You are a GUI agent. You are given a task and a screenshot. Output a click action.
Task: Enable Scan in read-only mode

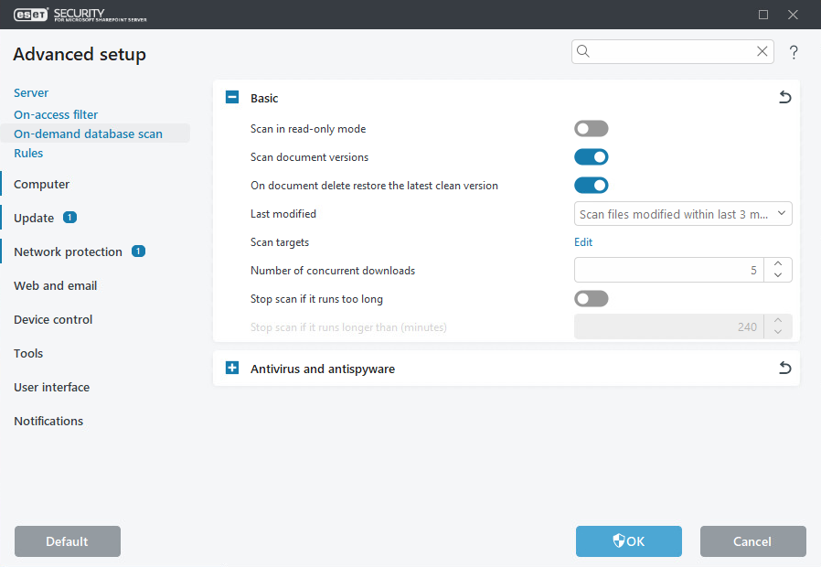click(591, 128)
